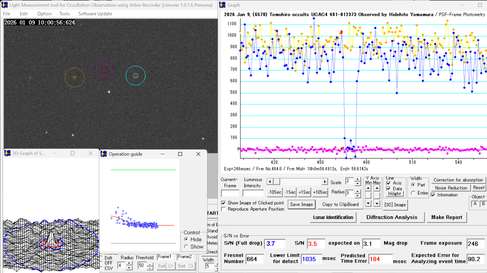The height and width of the screenshot is (273, 487).
Task: Increase aperture Radius value of 4
Action: (x=129, y=263)
